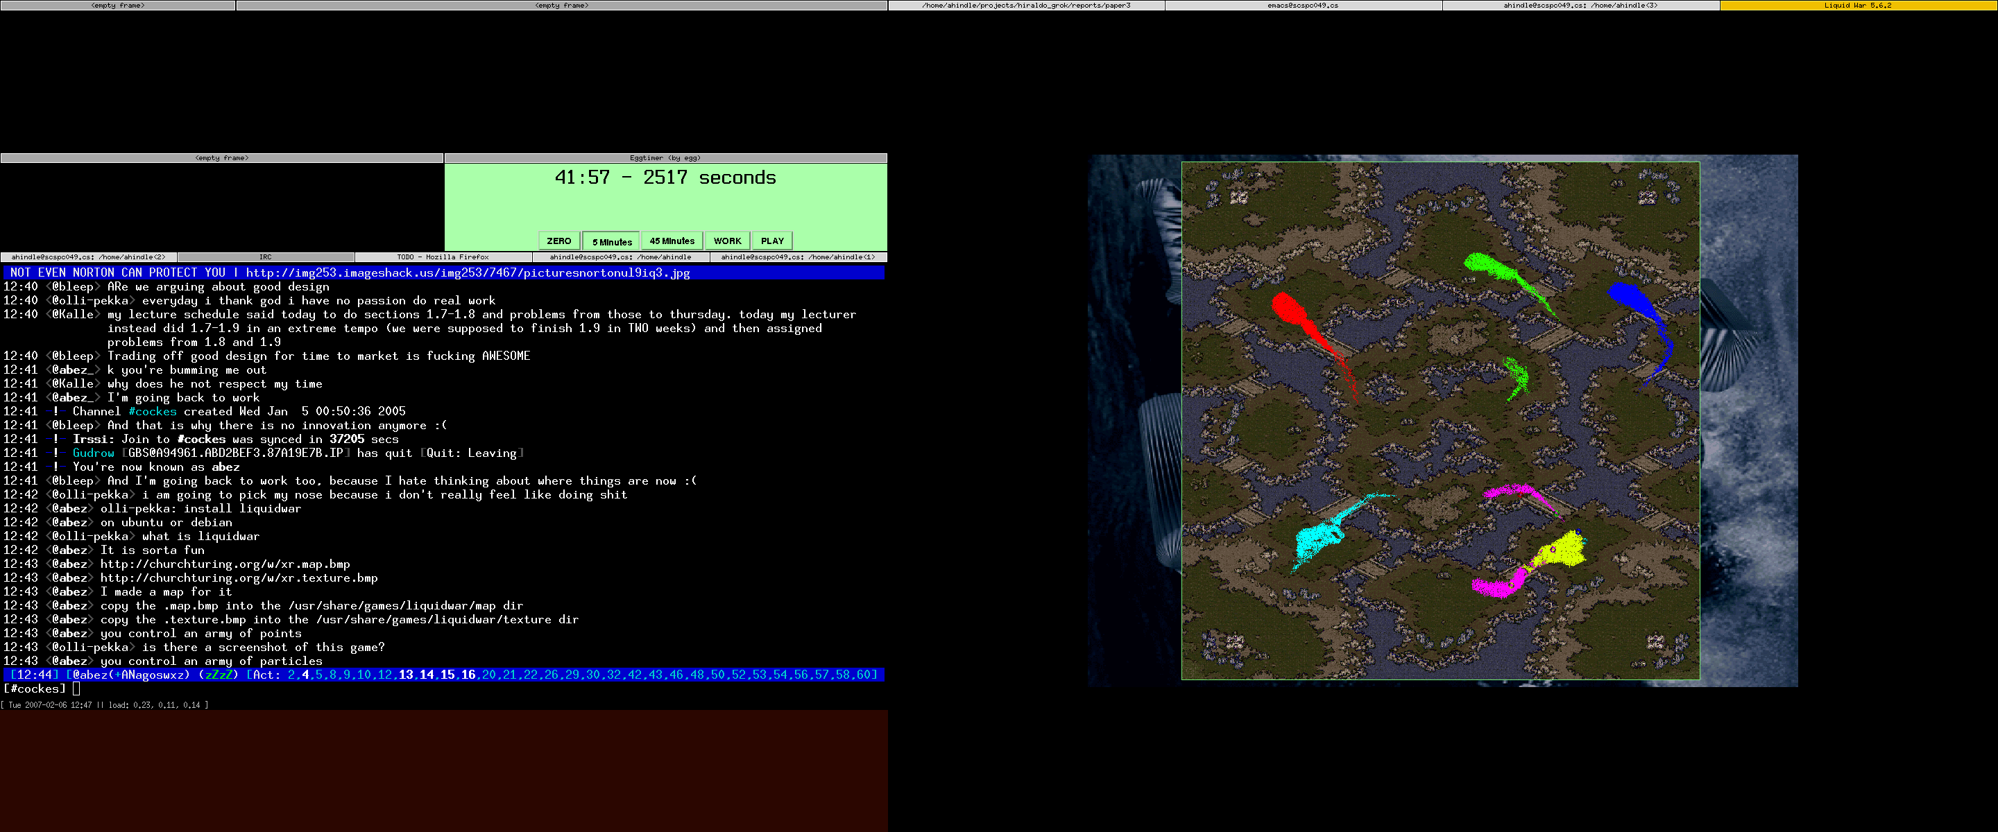Click the WORK button in Eggtimer
This screenshot has width=1998, height=832.
pos(728,241)
